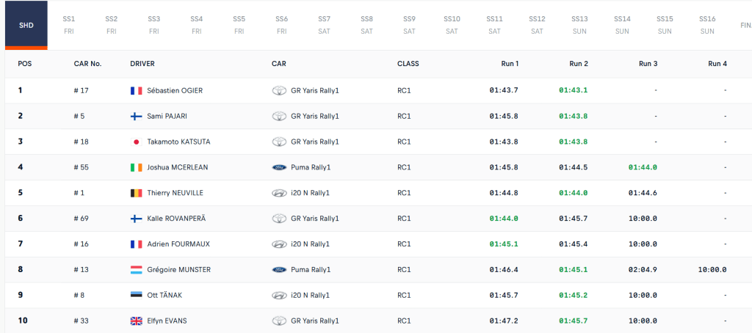Click the French flag beside Sébastien OGIER
Viewport: 752px width, 333px height.
pos(136,90)
